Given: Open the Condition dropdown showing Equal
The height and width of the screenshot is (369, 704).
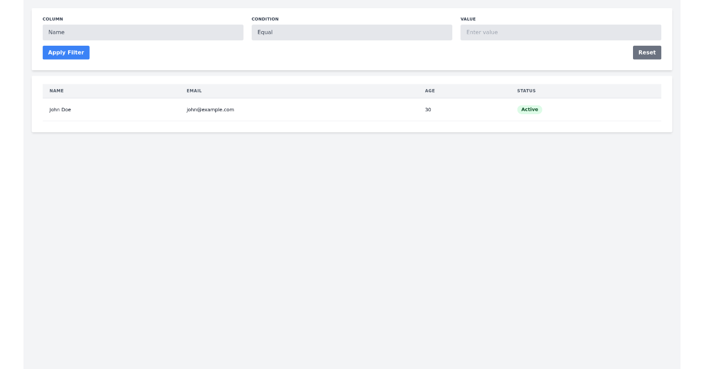Looking at the screenshot, I should click(x=351, y=32).
